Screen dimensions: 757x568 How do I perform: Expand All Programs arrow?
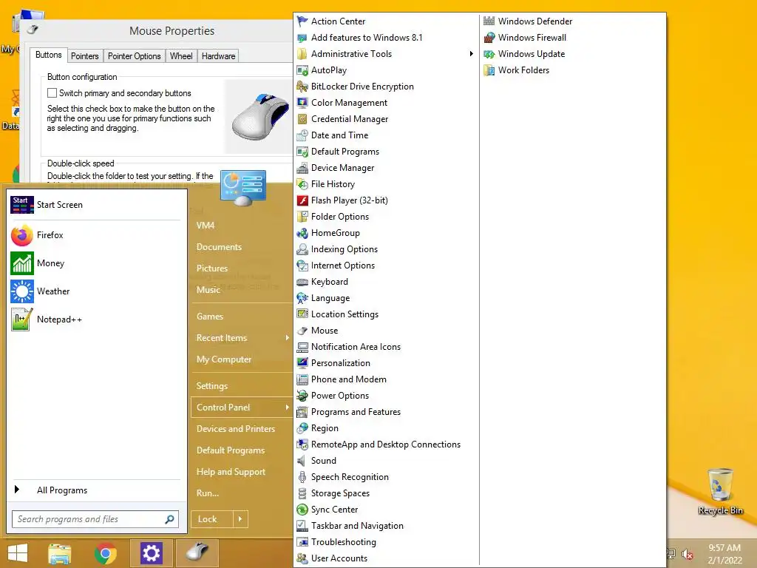pyautogui.click(x=17, y=490)
